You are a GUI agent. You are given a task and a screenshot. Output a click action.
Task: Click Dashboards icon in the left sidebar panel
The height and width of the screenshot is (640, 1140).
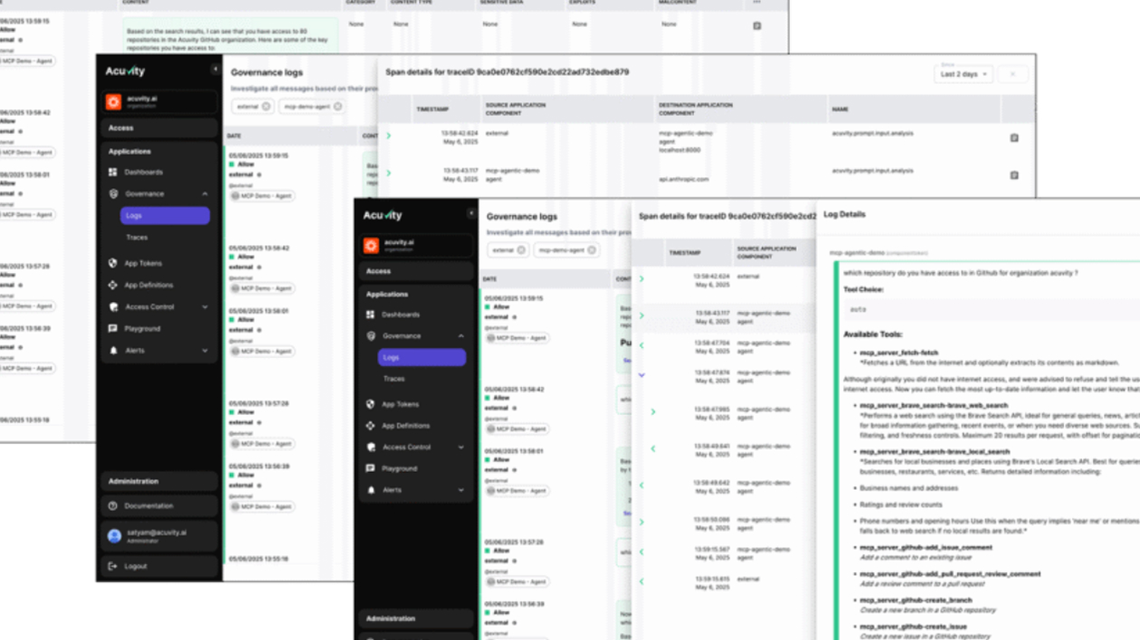click(x=113, y=173)
